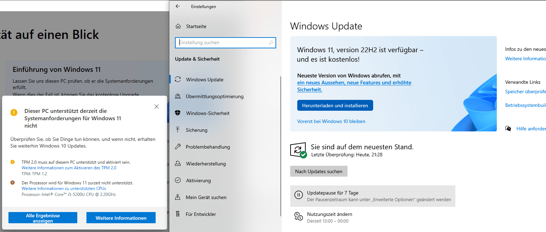Go back with the Einstellungen back arrow
The height and width of the screenshot is (232, 546).
(178, 6)
